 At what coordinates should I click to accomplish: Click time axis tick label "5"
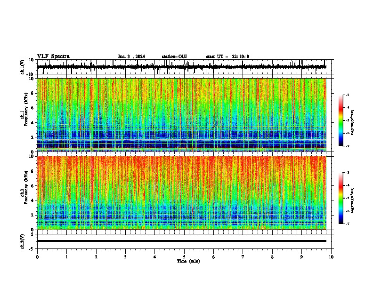coord(184,257)
